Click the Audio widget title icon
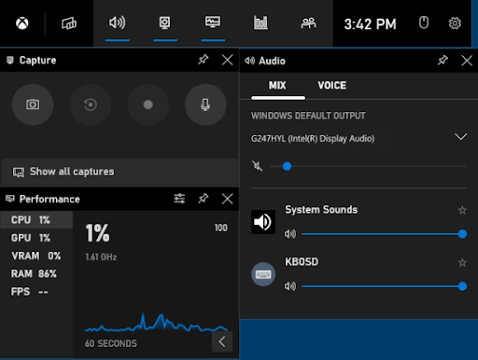478x360 pixels. pos(249,61)
